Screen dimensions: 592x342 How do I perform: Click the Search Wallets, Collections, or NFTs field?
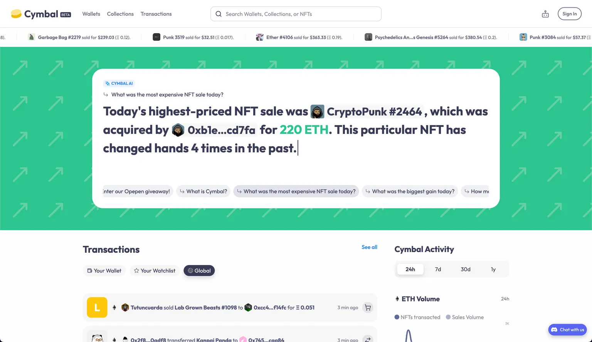pos(301,14)
